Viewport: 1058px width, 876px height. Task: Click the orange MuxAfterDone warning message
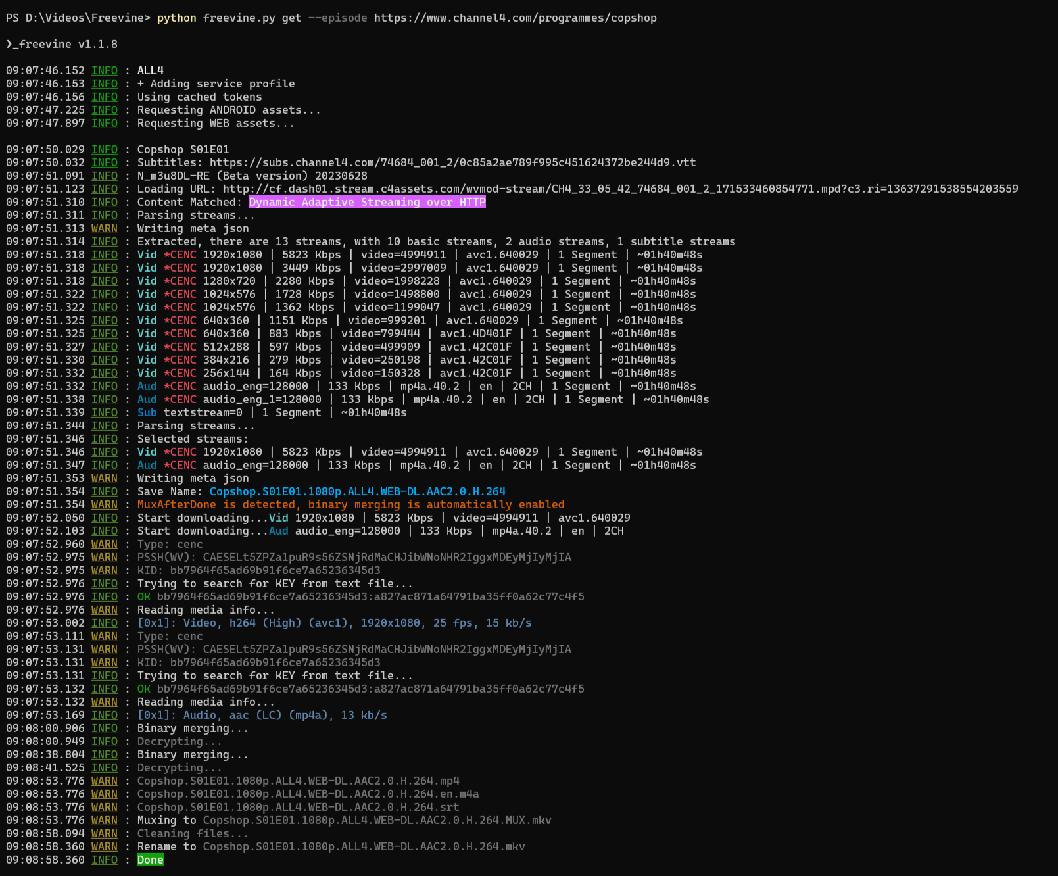(350, 504)
